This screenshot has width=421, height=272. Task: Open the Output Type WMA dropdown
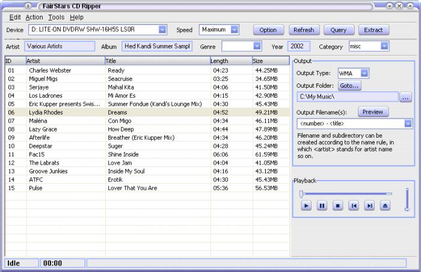(364, 73)
